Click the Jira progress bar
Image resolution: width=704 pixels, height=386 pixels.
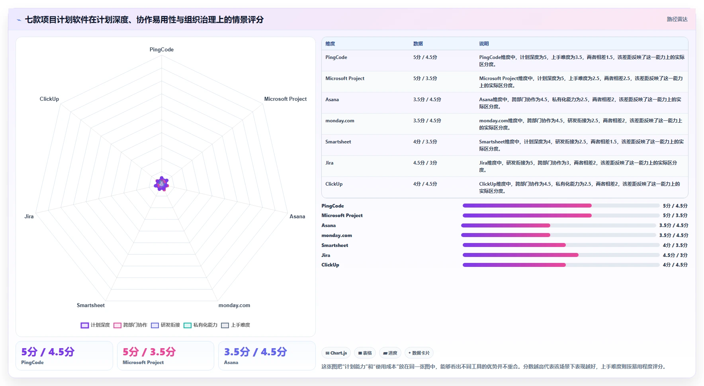pos(561,255)
